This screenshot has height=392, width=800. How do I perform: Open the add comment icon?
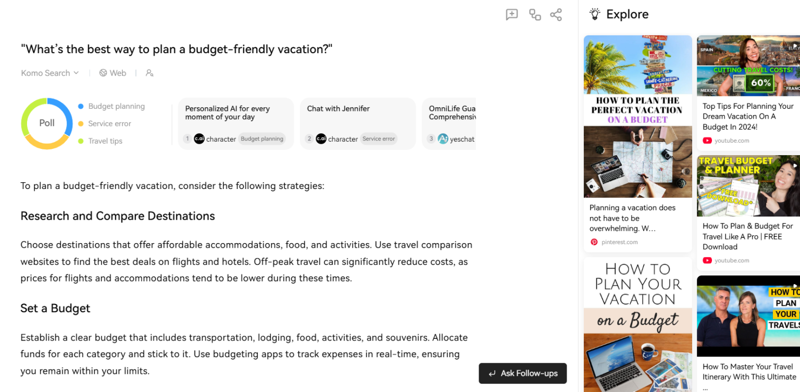click(x=511, y=15)
